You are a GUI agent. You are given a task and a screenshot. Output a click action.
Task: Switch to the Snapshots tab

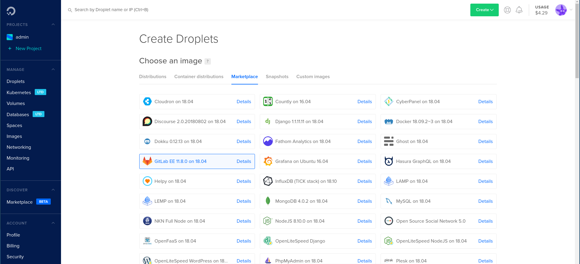(x=277, y=77)
